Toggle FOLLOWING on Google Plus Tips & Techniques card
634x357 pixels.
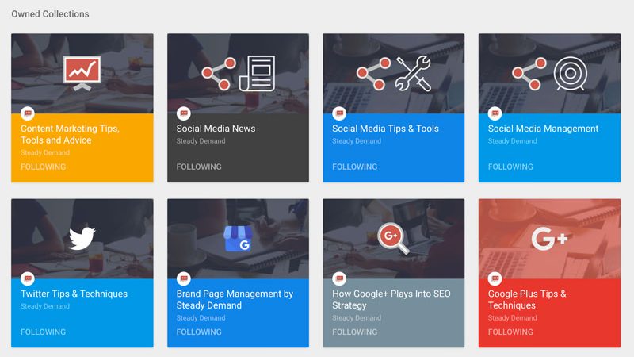pos(510,332)
